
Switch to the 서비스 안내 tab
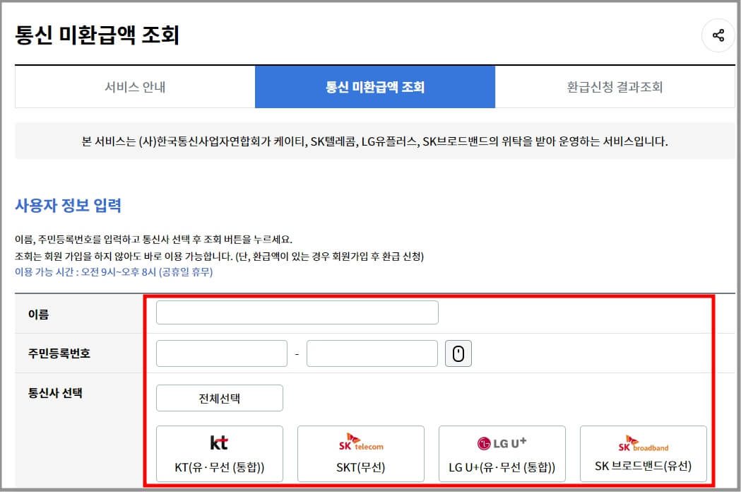click(x=134, y=88)
